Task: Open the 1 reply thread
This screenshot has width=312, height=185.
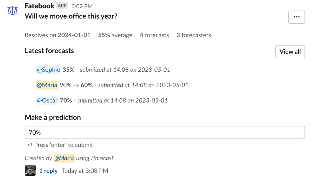Action: coord(48,171)
